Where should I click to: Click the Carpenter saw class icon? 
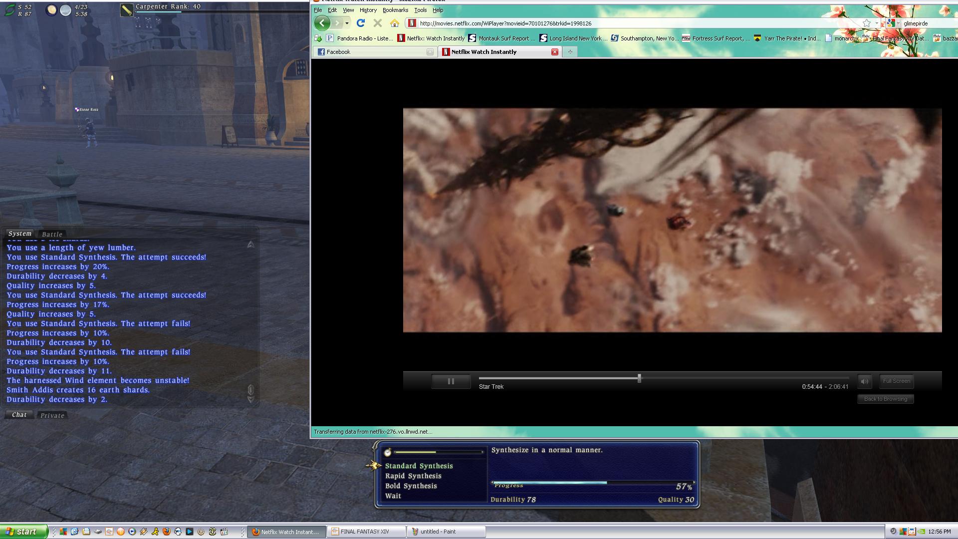pyautogui.click(x=127, y=9)
